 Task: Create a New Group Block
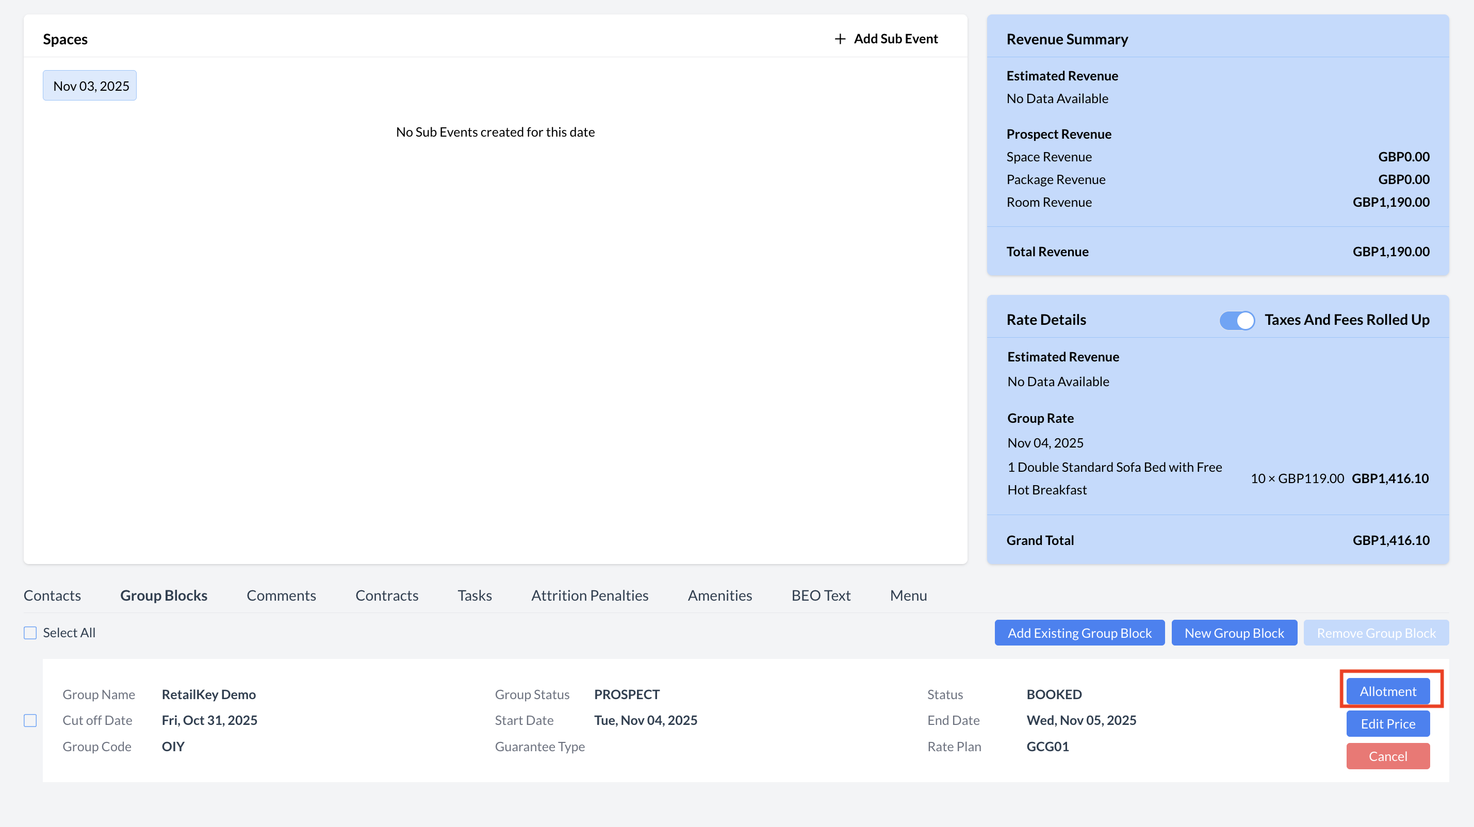[x=1234, y=633]
